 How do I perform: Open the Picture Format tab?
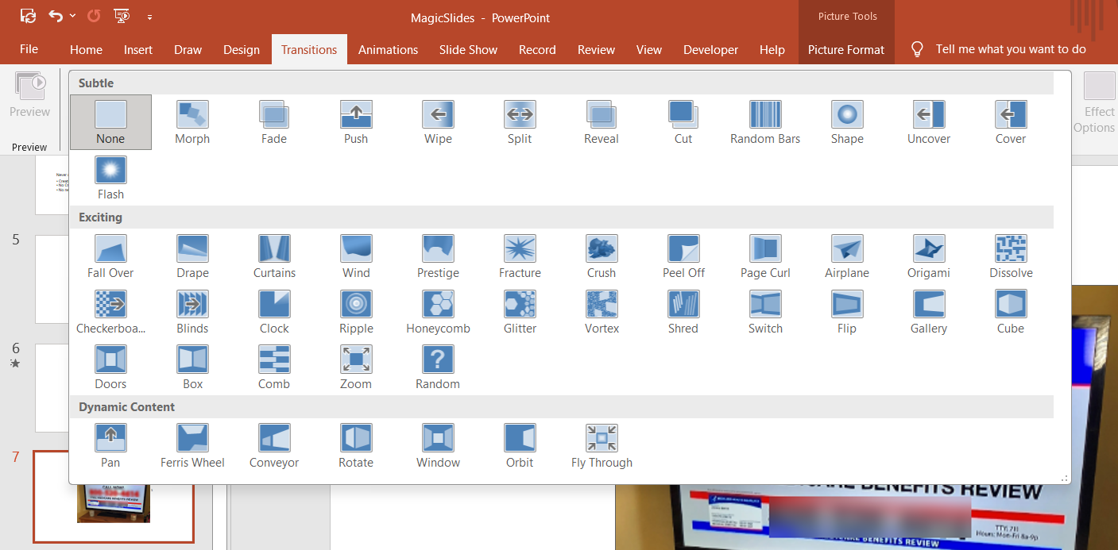(x=845, y=49)
